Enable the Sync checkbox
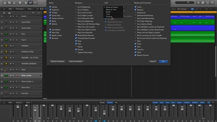The height and width of the screenshot is (122, 217). pos(136,41)
